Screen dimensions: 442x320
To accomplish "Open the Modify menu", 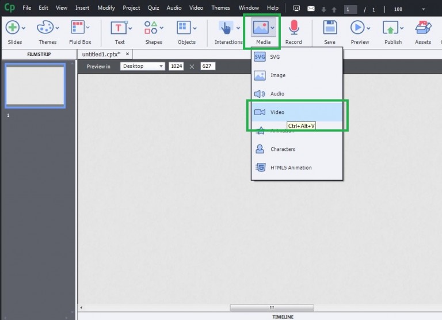I will click(x=106, y=8).
